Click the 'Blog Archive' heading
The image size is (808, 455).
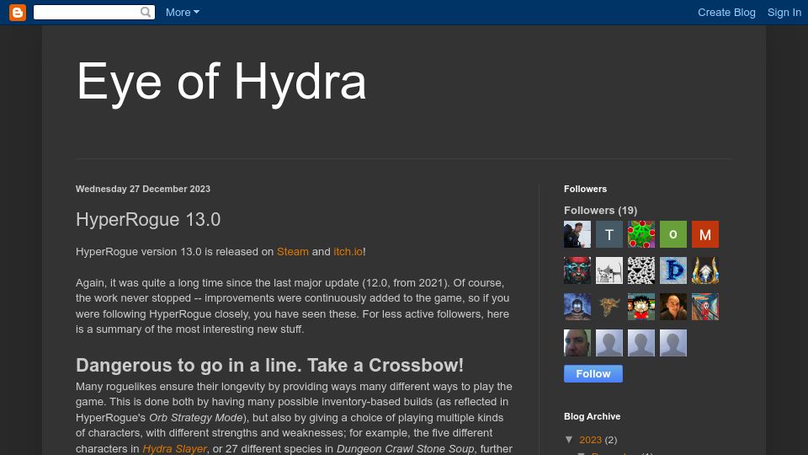point(592,416)
